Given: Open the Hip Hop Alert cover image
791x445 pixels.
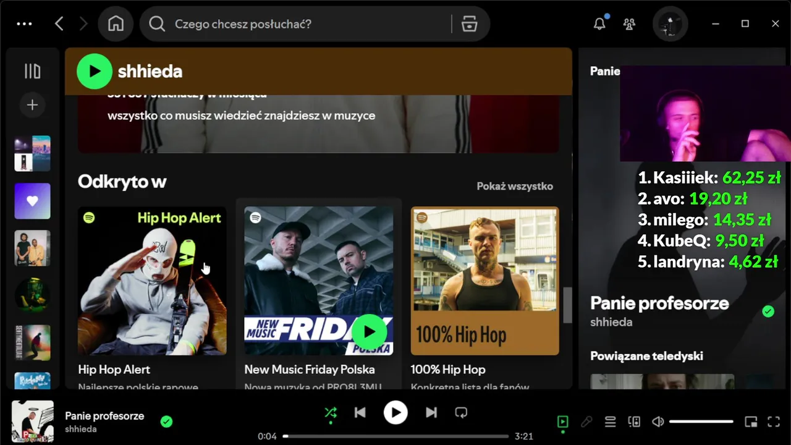Looking at the screenshot, I should click(x=152, y=281).
